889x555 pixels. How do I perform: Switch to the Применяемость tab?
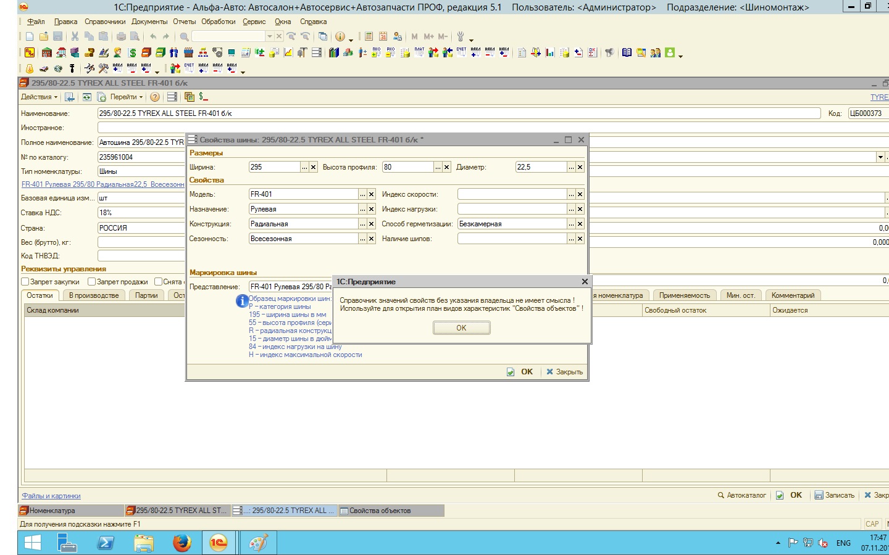pyautogui.click(x=685, y=295)
